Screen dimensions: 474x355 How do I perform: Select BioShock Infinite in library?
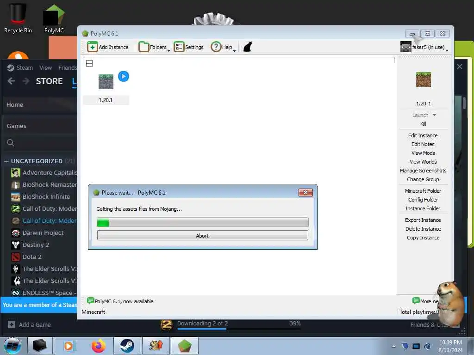pos(41,197)
